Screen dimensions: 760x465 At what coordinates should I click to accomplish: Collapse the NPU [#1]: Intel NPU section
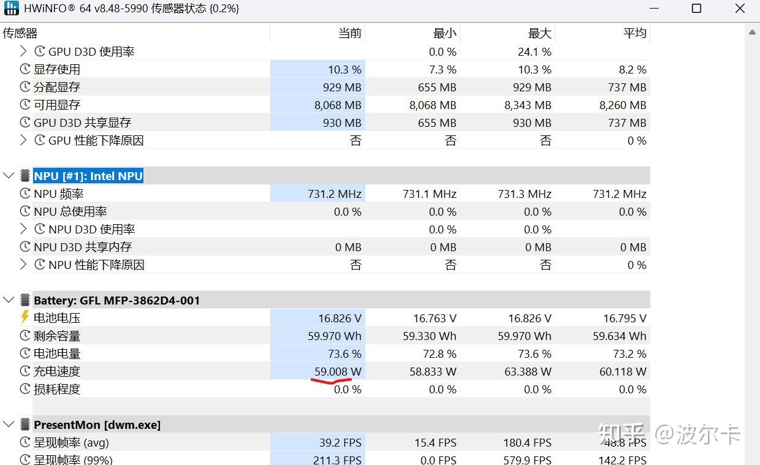[9, 176]
